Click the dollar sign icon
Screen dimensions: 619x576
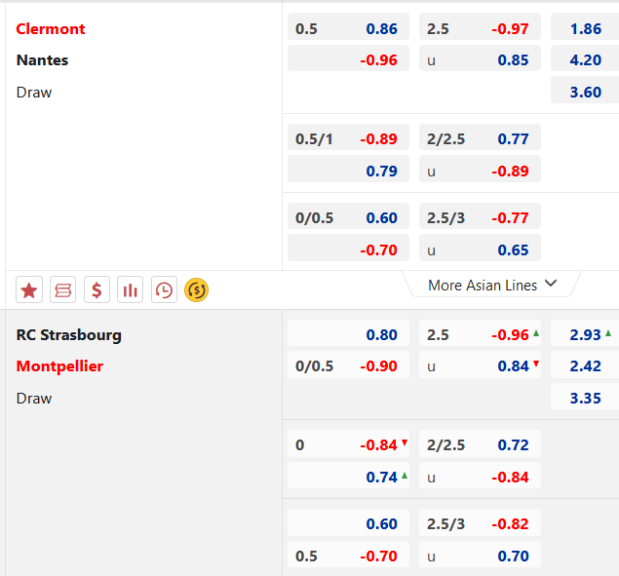tap(97, 290)
